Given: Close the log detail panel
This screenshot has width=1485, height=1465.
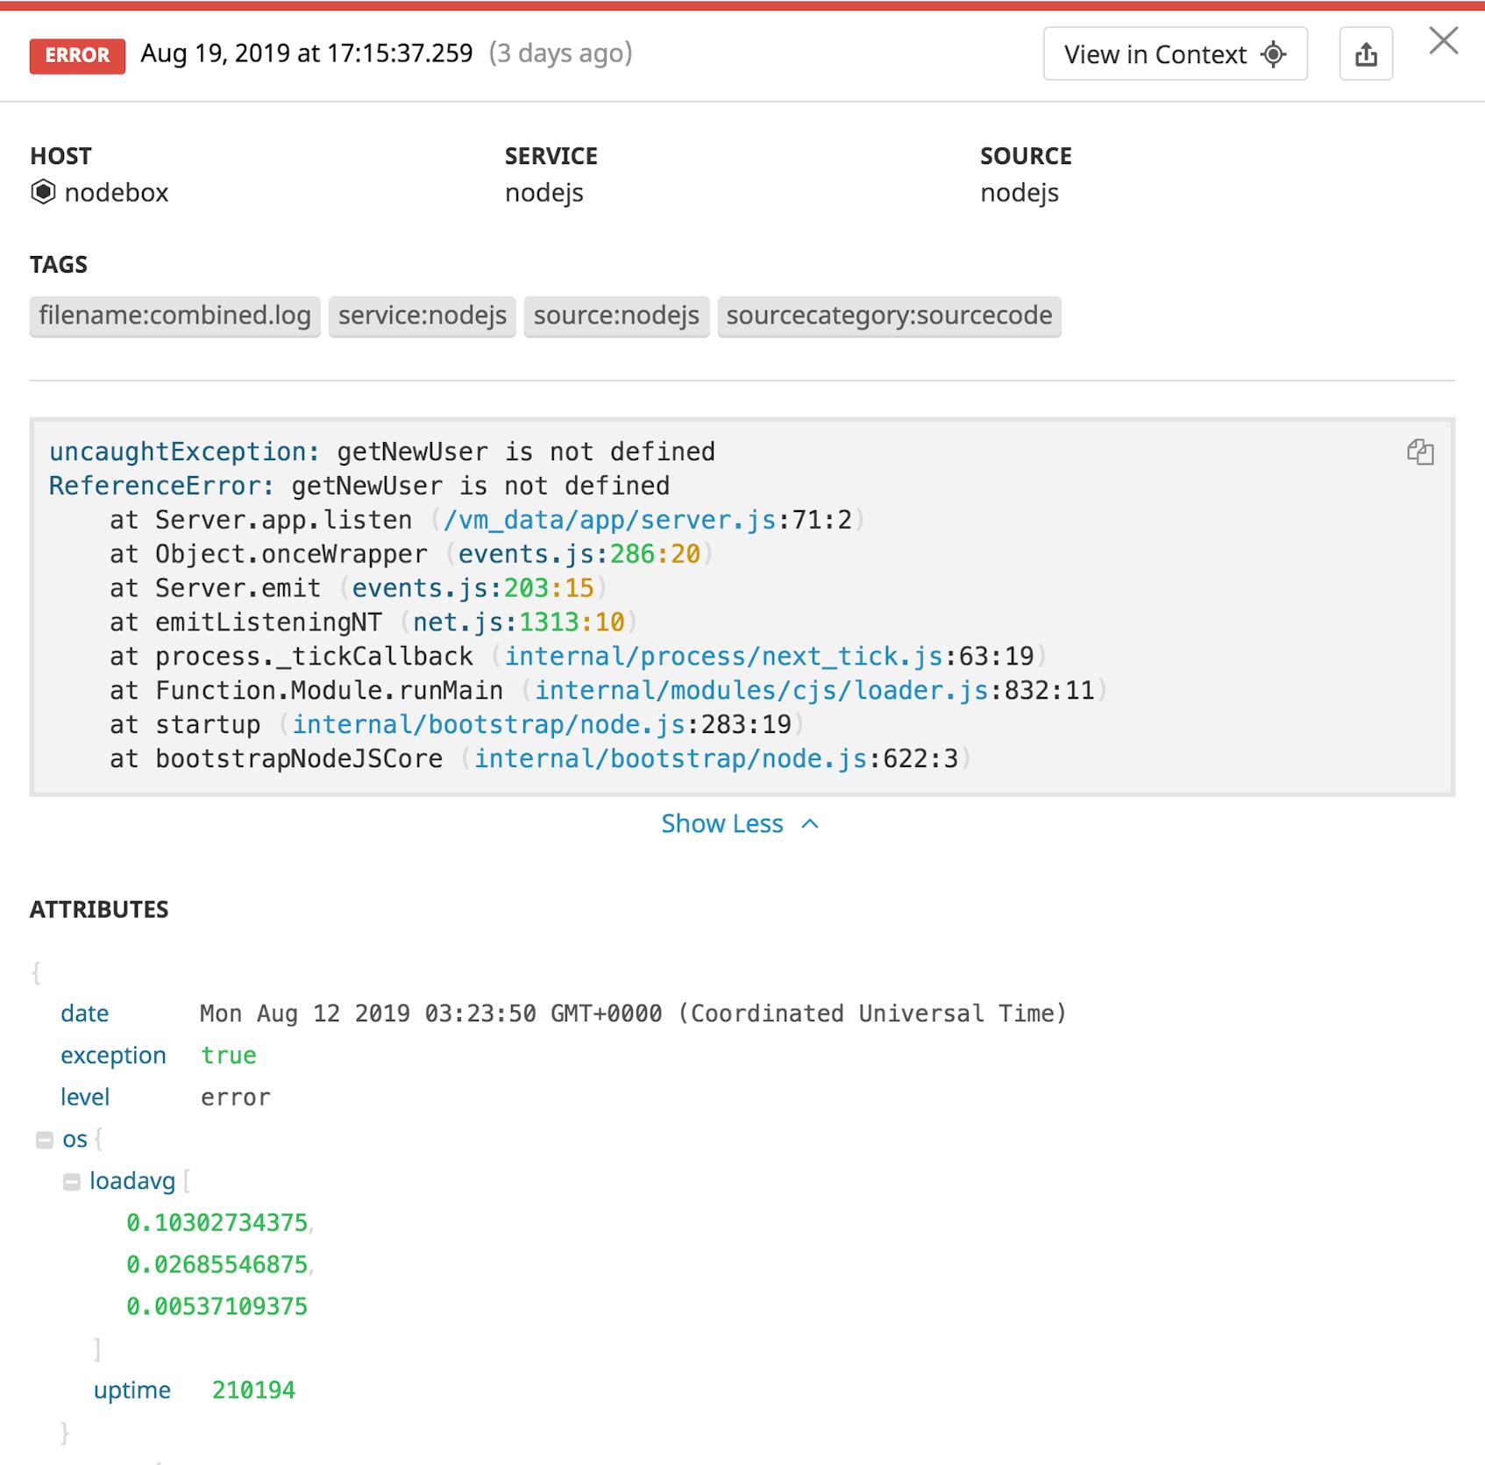Looking at the screenshot, I should pyautogui.click(x=1444, y=40).
